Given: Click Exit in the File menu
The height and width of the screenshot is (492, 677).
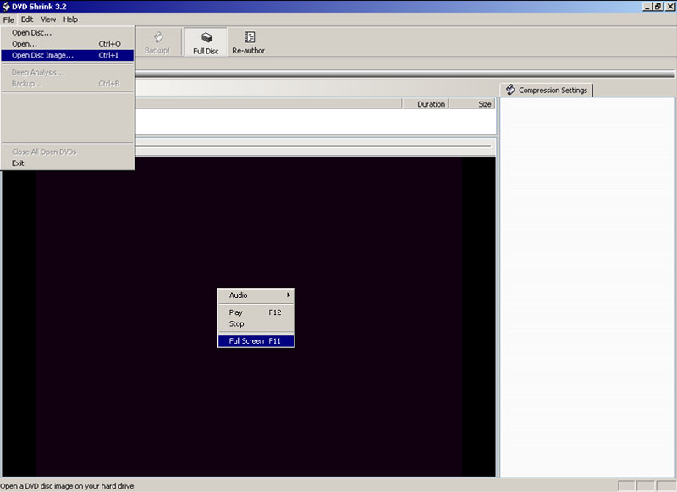Looking at the screenshot, I should [x=68, y=163].
